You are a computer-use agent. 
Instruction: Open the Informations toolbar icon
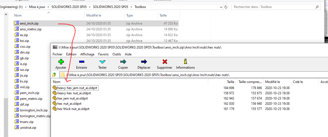(x=185, y=62)
